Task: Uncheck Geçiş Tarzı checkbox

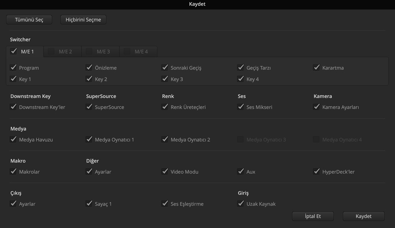Action: coord(241,67)
